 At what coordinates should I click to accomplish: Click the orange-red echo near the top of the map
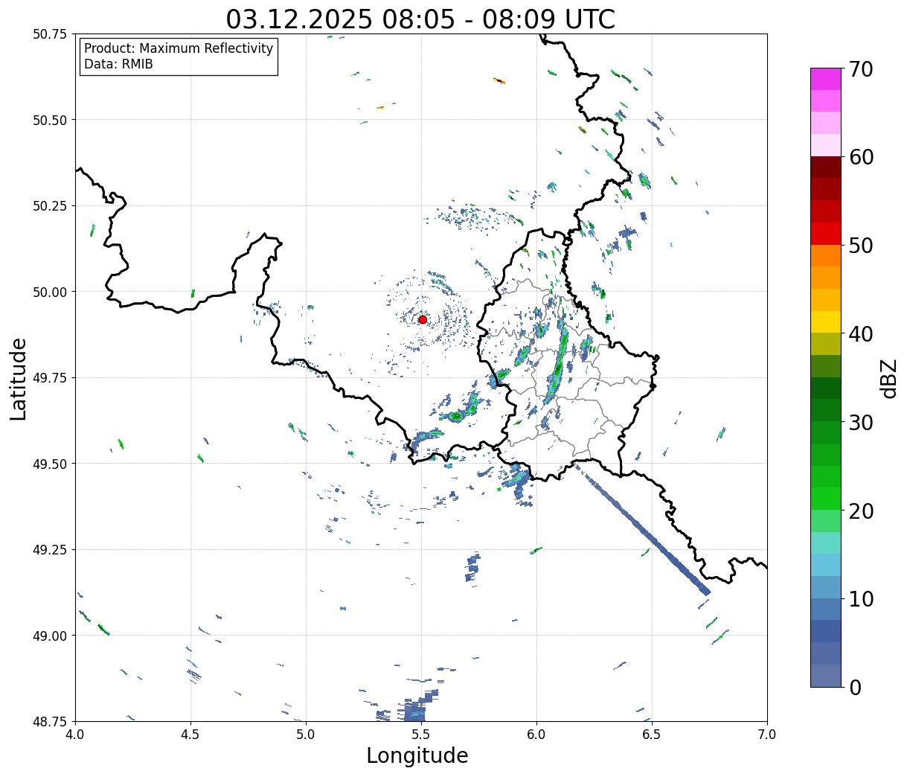(x=499, y=80)
